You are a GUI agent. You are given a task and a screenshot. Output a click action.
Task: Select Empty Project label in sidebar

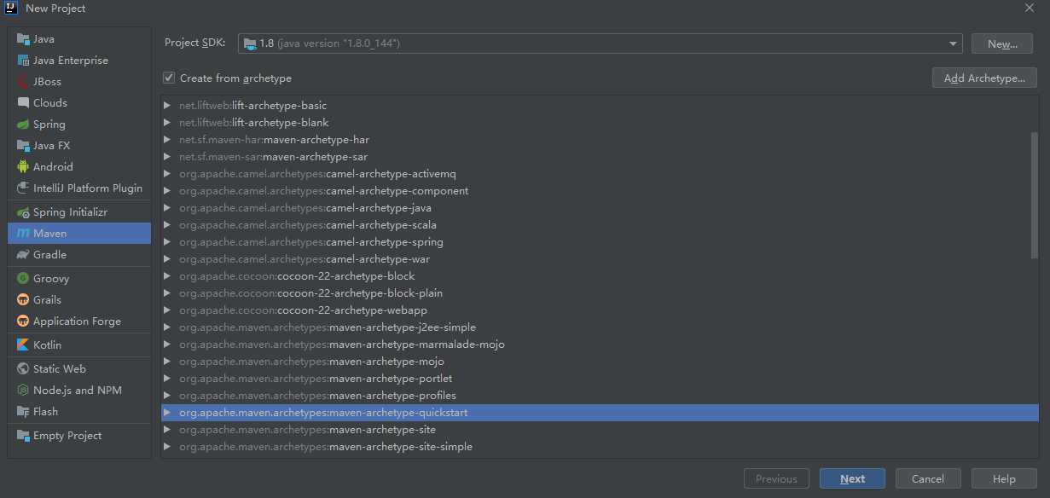[x=67, y=436]
